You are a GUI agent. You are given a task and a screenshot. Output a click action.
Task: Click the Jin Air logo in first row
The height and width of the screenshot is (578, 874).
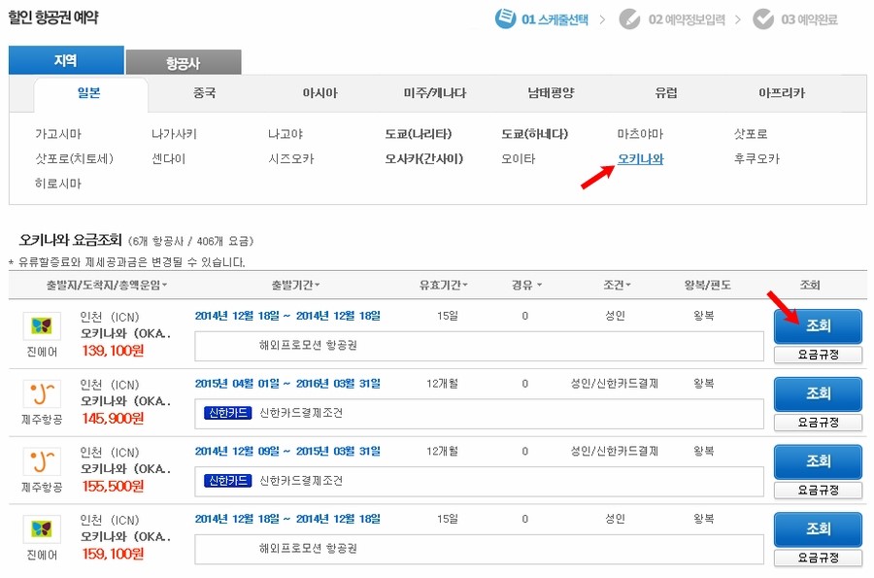coord(42,326)
